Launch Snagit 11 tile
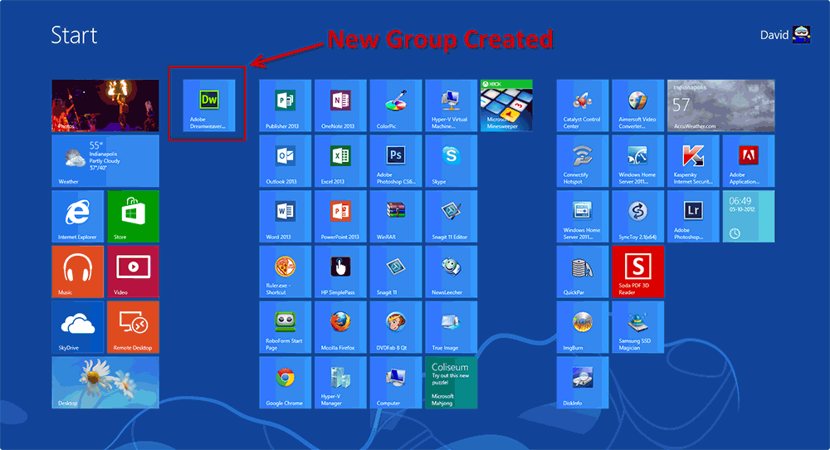This screenshot has width=830, height=450. pos(396,271)
